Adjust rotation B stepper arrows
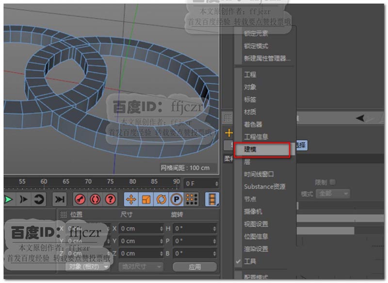 pyautogui.click(x=214, y=253)
